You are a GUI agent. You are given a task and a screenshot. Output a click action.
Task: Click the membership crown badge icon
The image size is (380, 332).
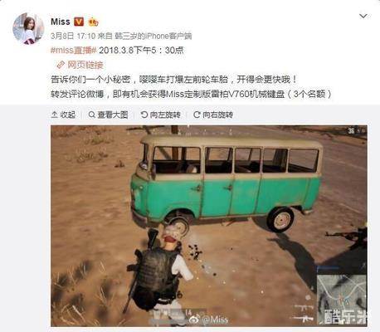pyautogui.click(x=93, y=22)
